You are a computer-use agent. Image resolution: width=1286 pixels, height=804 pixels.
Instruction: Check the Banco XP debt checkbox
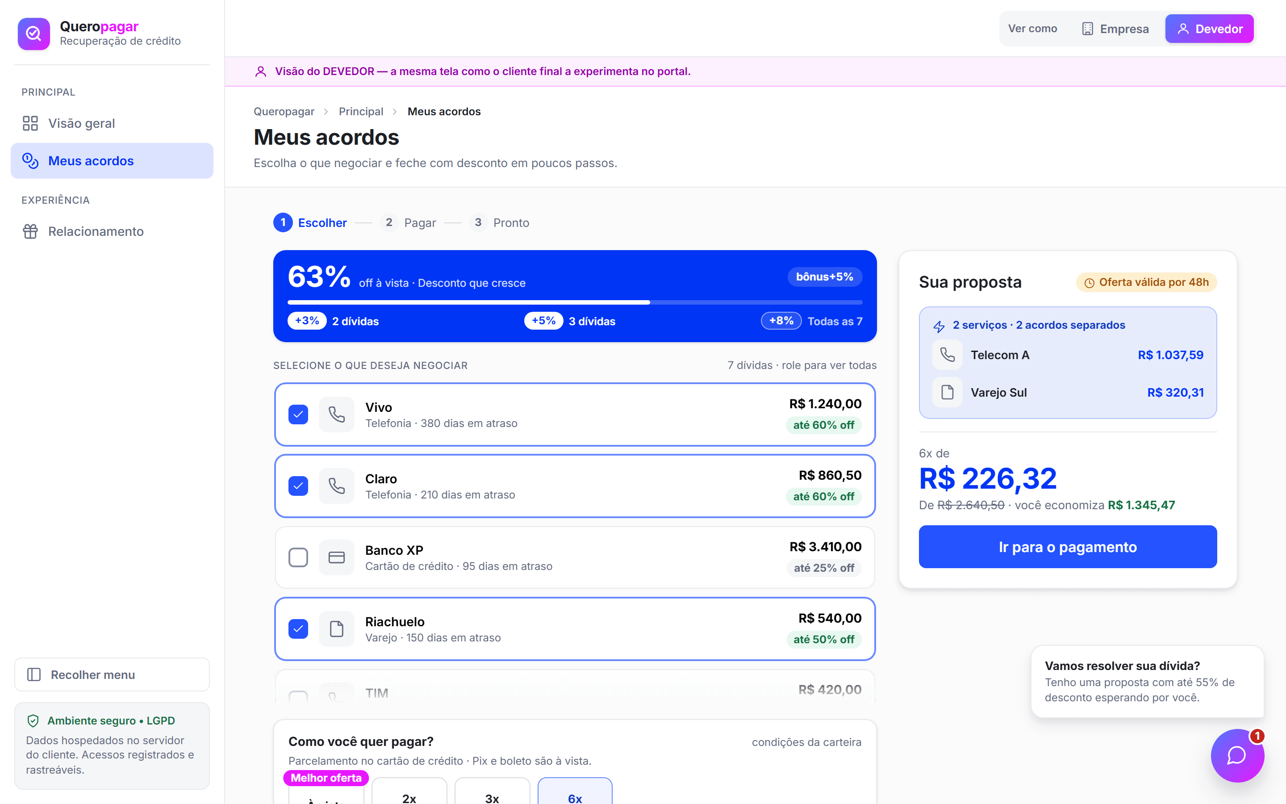coord(298,557)
